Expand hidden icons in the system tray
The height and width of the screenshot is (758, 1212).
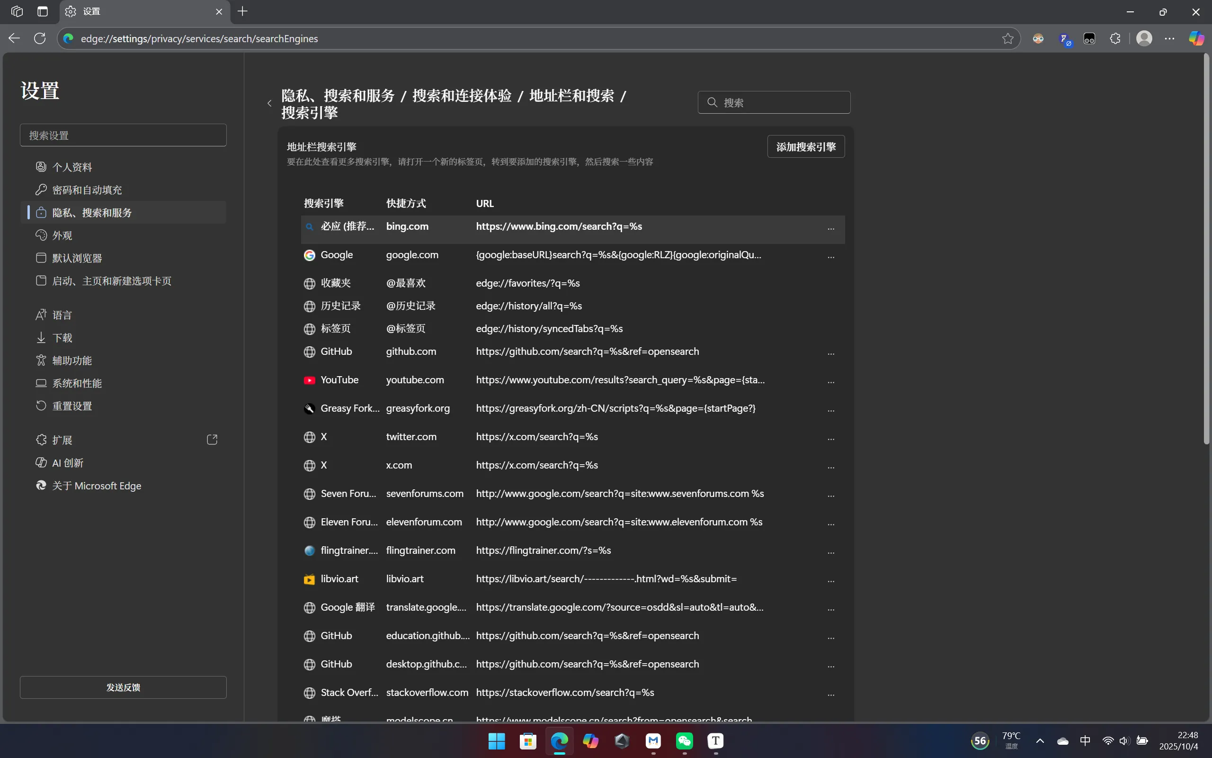coord(1040,741)
